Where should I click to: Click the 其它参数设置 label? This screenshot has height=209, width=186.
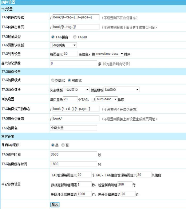point(11,184)
